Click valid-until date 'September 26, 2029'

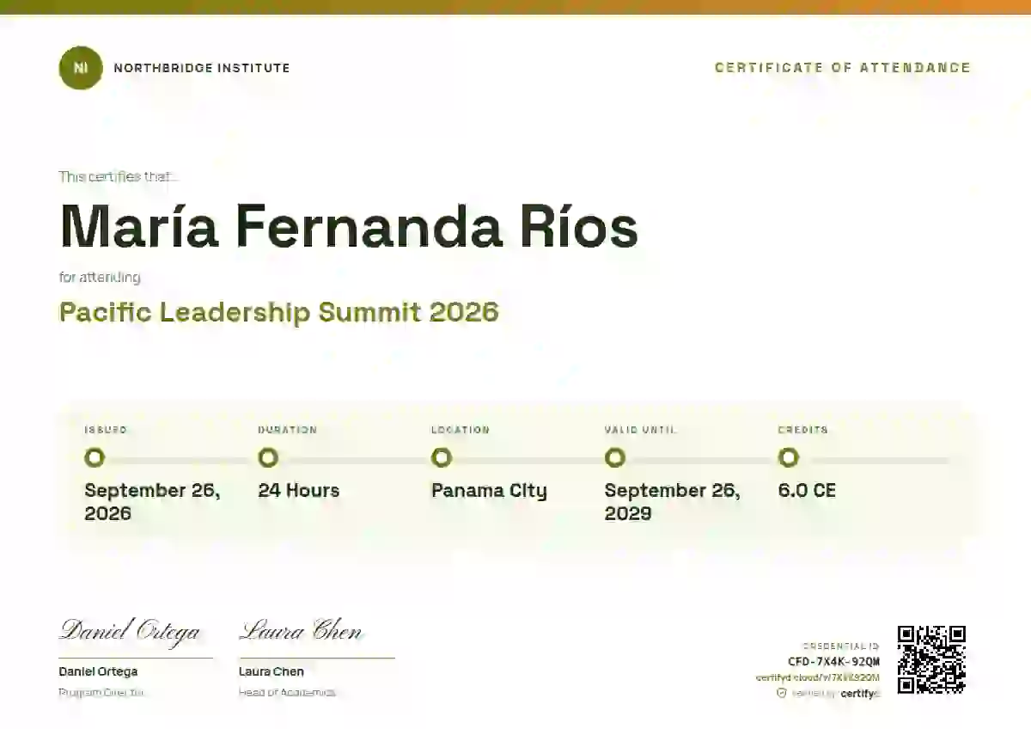[672, 502]
